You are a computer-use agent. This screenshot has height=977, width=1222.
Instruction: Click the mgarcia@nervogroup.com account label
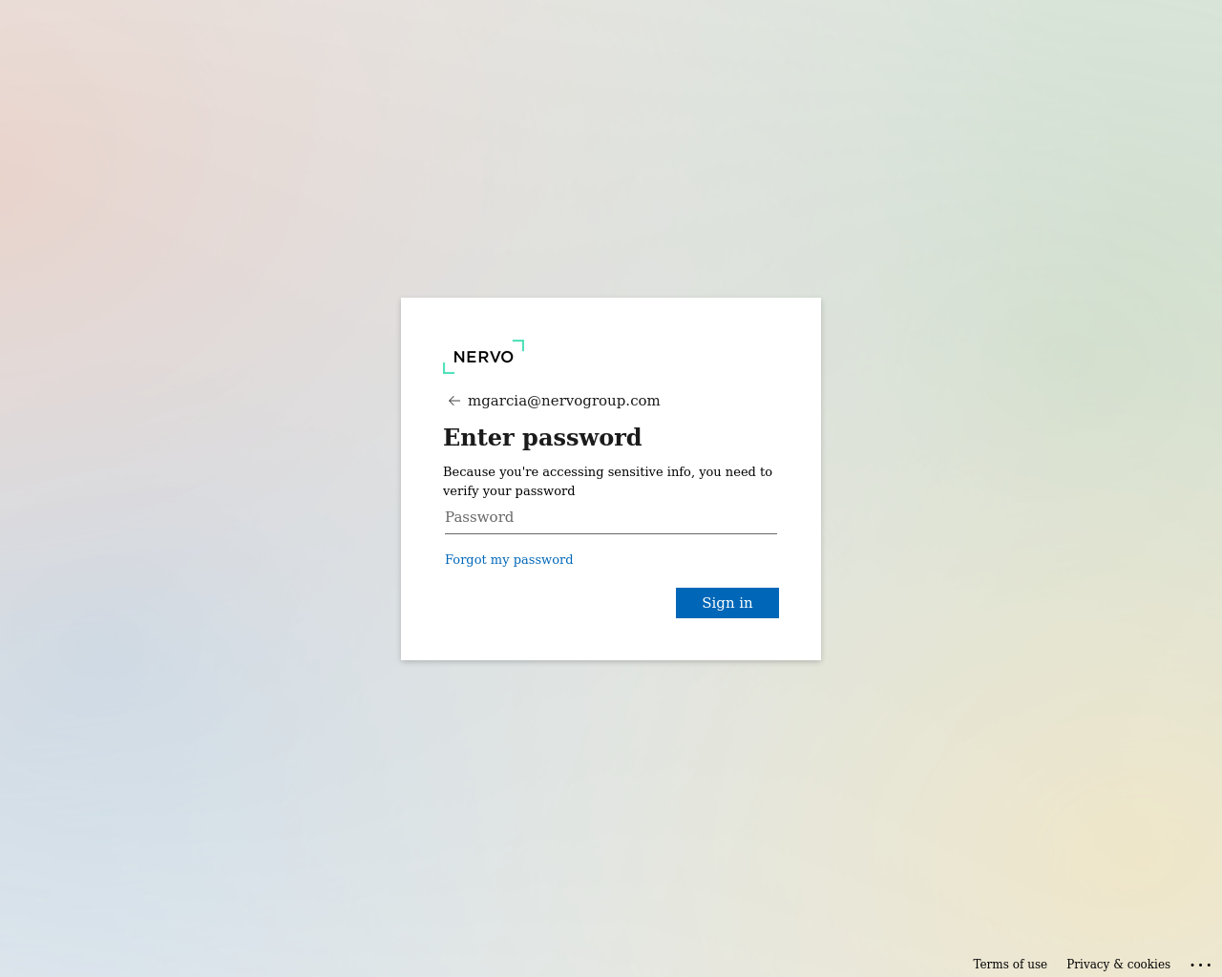click(564, 401)
